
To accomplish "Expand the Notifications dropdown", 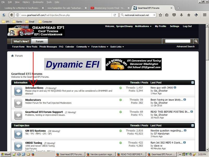I will [x=143, y=26].
